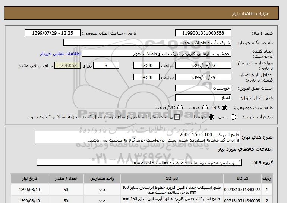Click price validity time 14:00
287x203 pixels.
click(x=146, y=77)
